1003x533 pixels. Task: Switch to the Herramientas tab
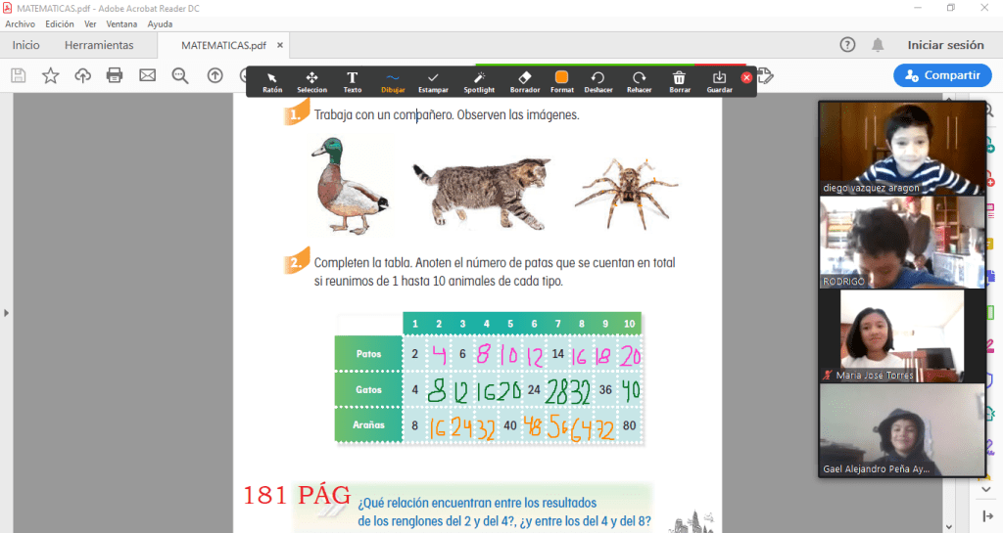tap(99, 45)
